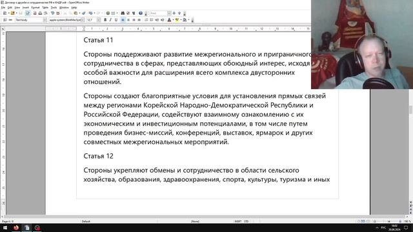Click the Cut icon

(x=65, y=13)
